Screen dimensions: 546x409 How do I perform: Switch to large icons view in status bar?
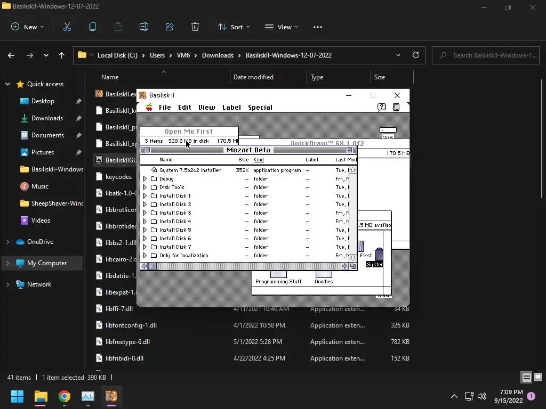(x=538, y=377)
